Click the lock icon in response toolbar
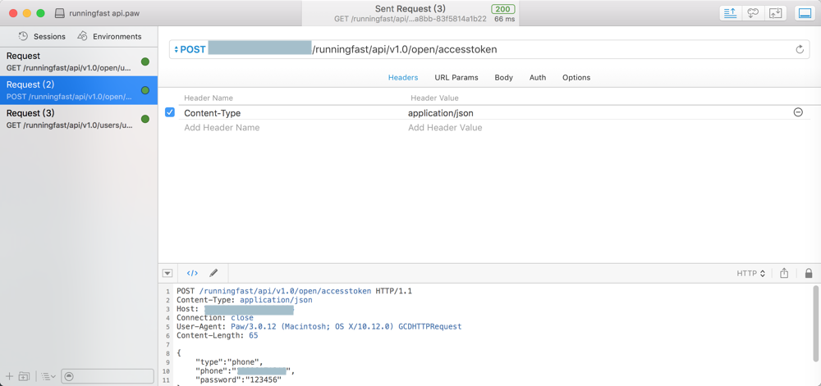 [x=809, y=273]
